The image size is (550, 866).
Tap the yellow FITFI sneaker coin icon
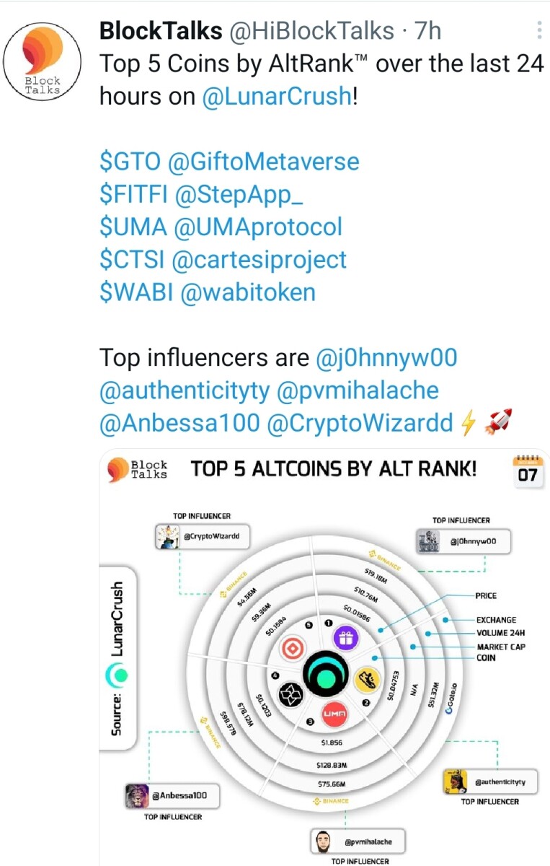(x=368, y=680)
